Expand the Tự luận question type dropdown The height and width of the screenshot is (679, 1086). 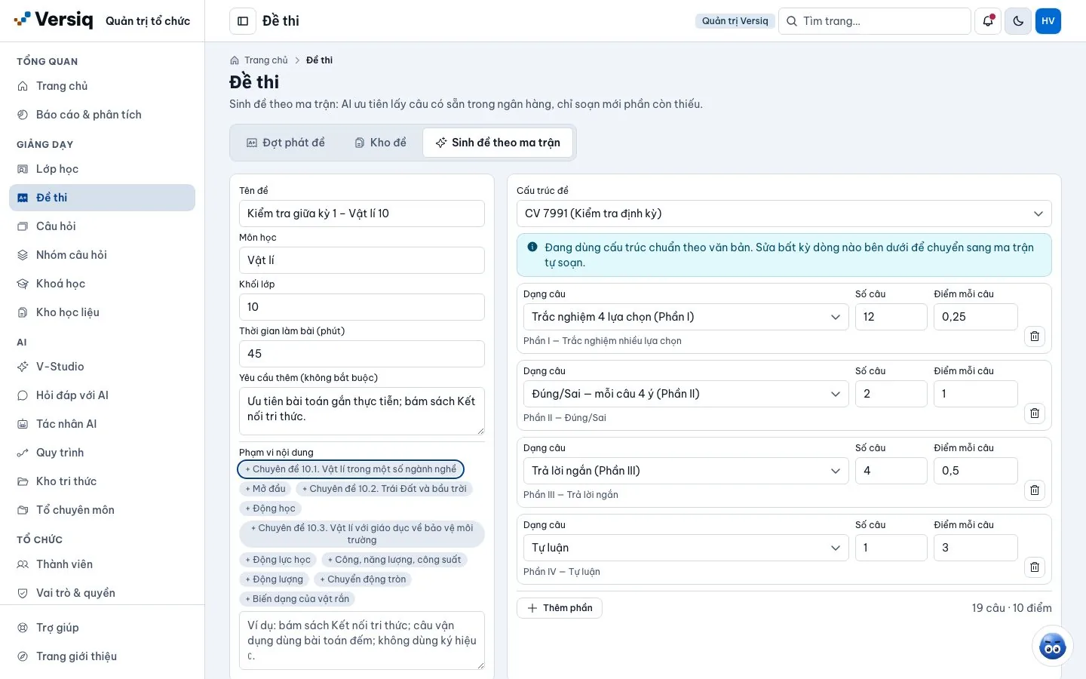(x=686, y=548)
